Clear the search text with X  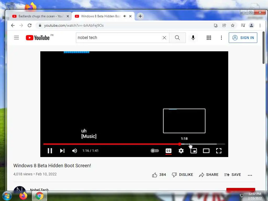[164, 38]
